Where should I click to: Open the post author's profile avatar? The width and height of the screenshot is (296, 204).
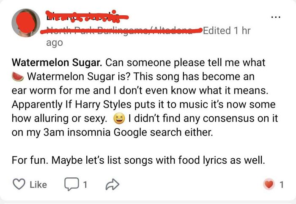27,24
